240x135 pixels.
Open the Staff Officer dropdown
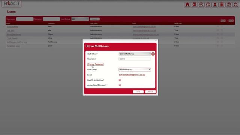(x=135, y=54)
